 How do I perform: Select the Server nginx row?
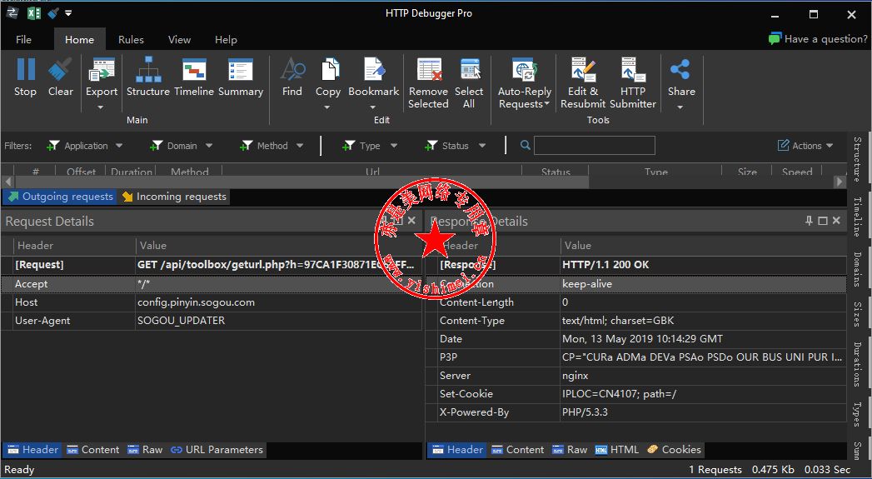tap(637, 376)
